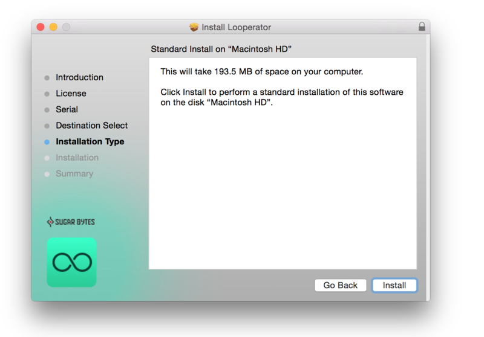Click the Standard Install on Macintosh HD heading
The width and height of the screenshot is (484, 337).
click(x=221, y=49)
